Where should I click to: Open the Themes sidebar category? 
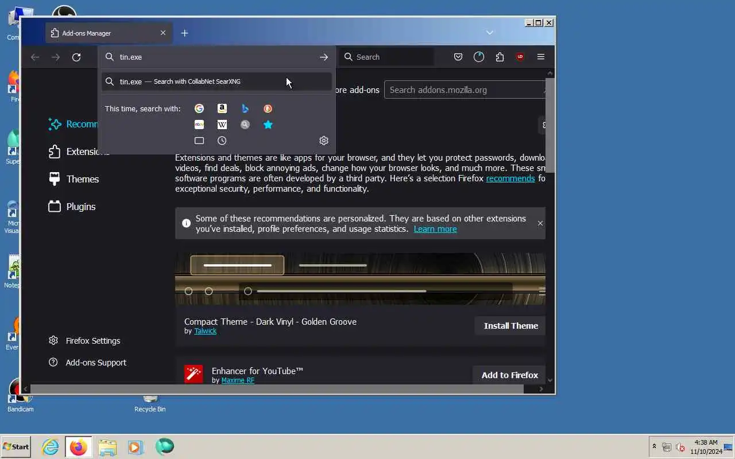pos(74,179)
